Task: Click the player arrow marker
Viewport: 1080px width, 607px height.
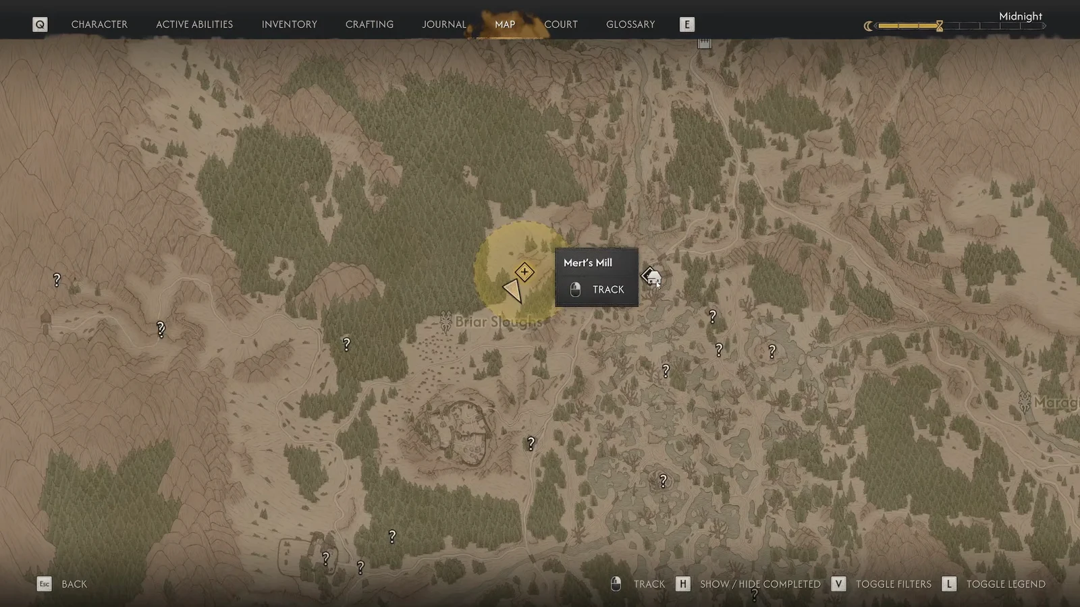Action: pos(513,291)
